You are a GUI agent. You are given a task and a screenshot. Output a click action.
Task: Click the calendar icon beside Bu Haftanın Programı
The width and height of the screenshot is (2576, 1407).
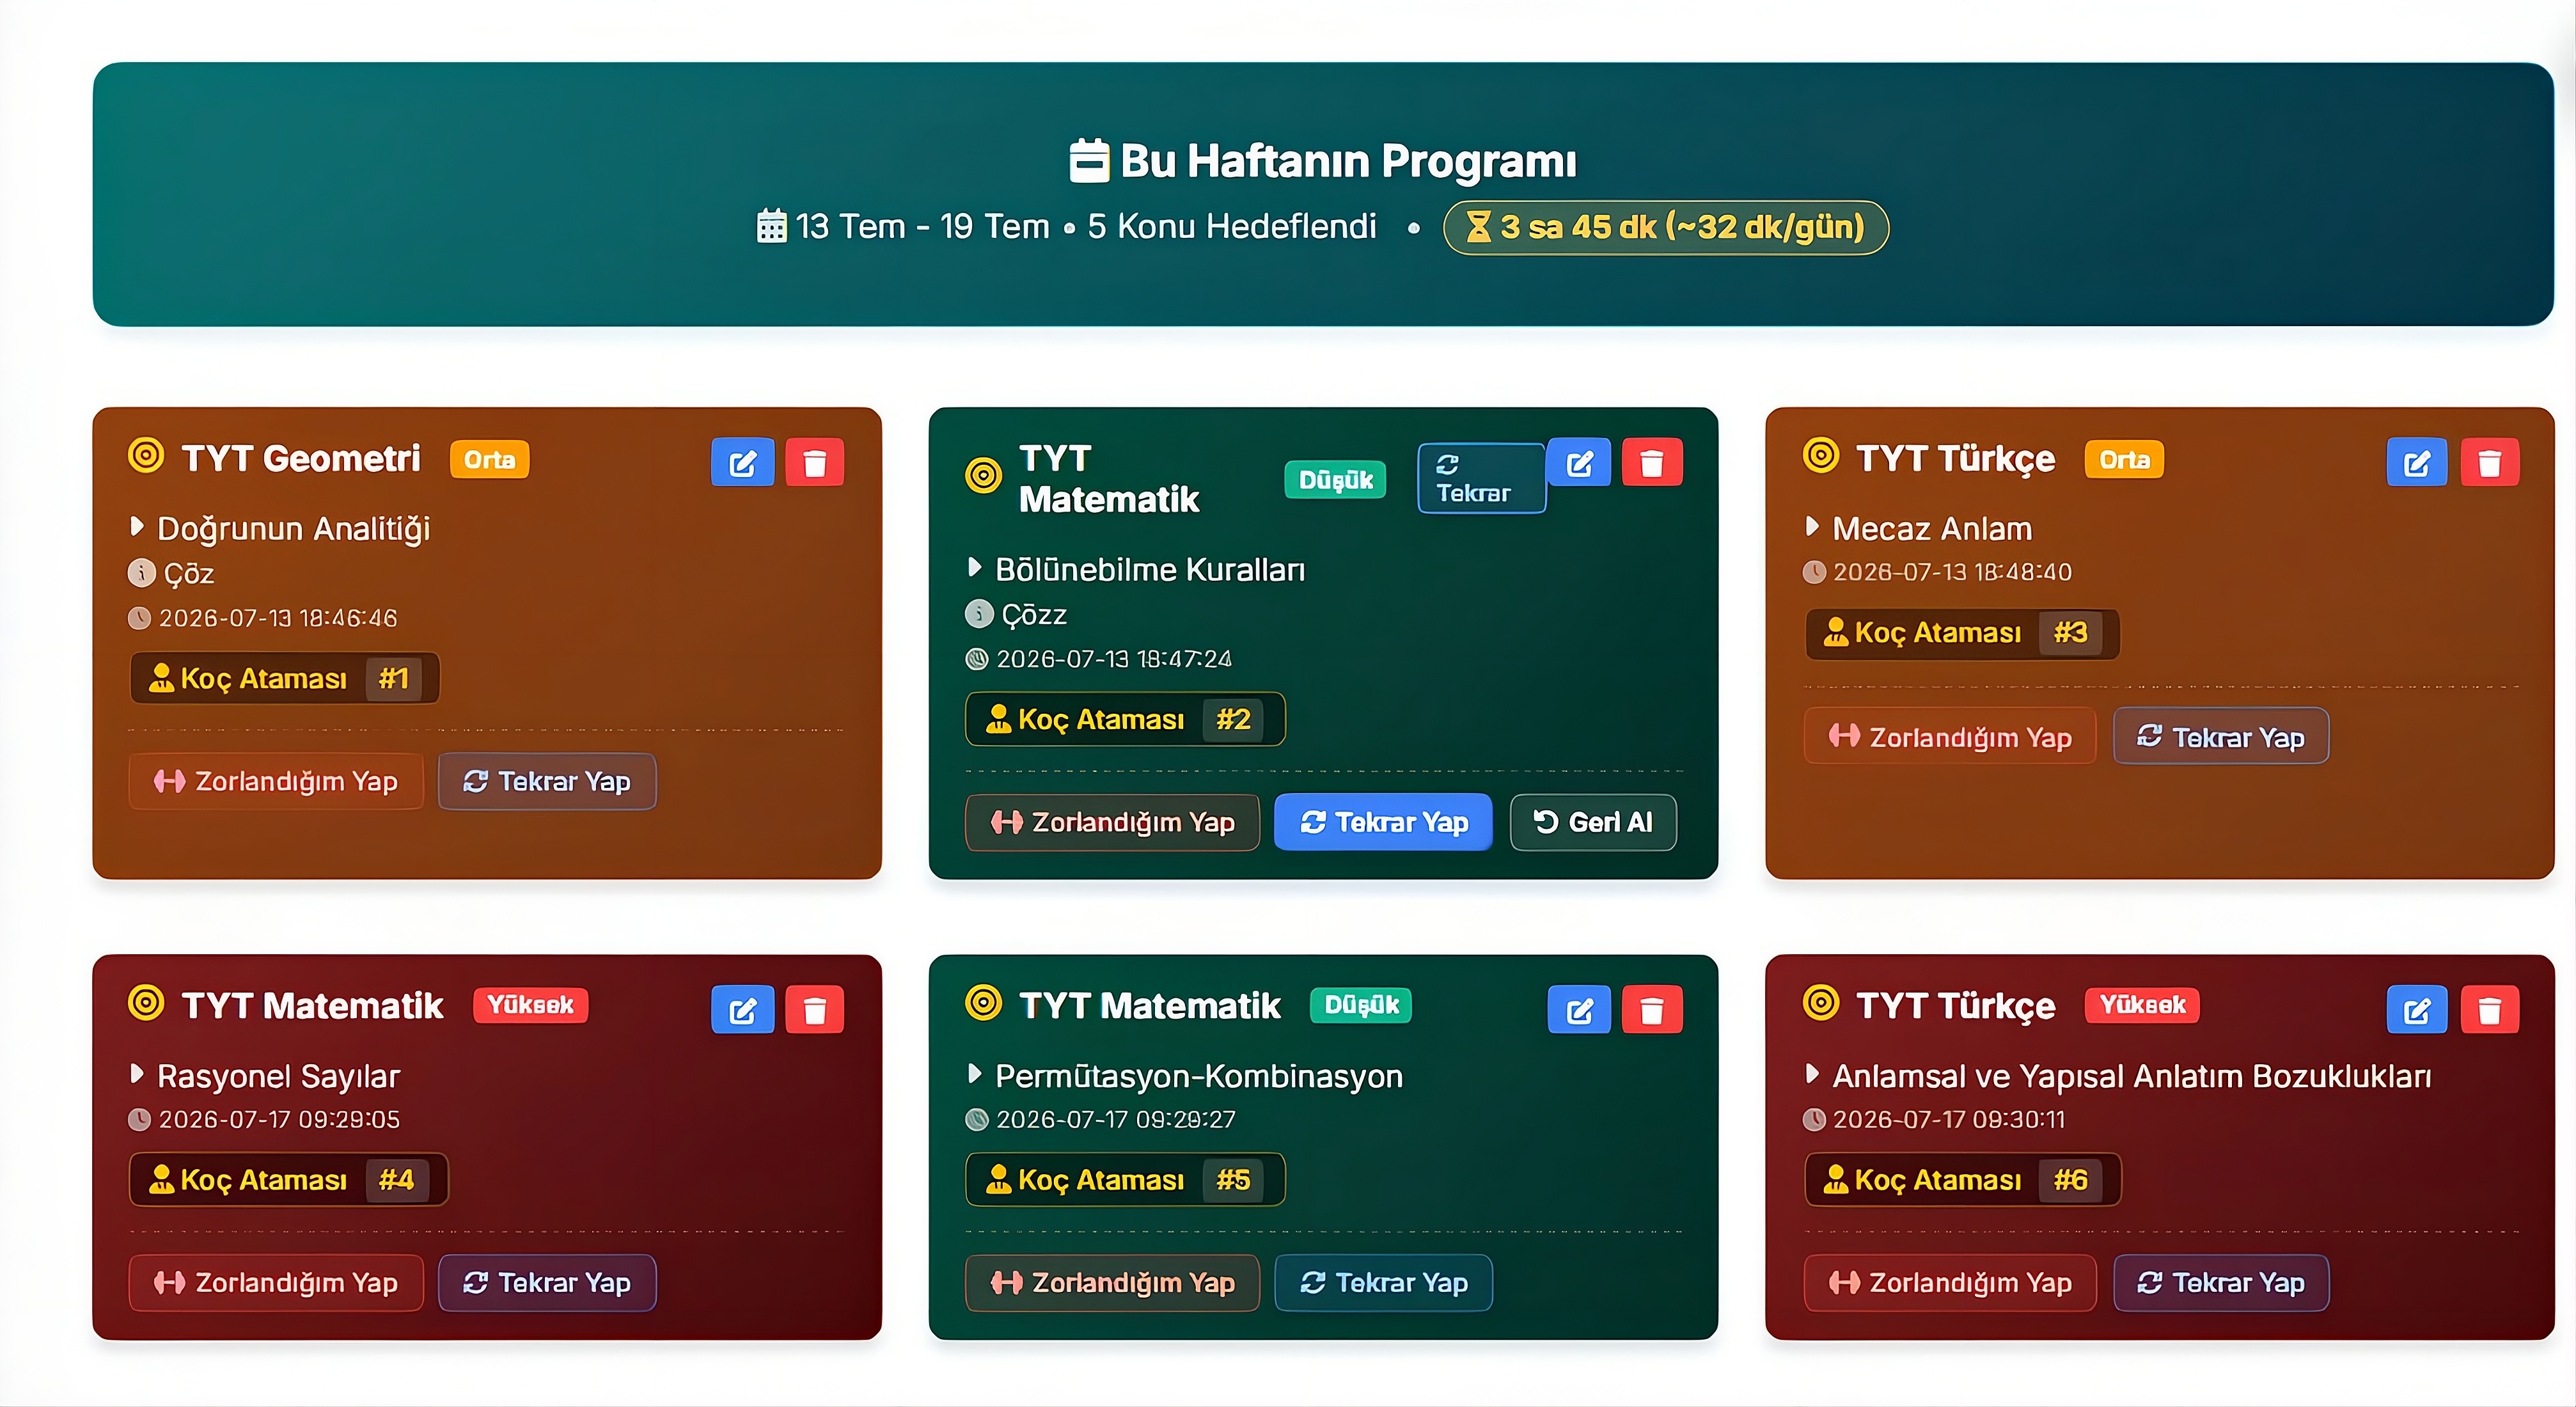pyautogui.click(x=1089, y=161)
